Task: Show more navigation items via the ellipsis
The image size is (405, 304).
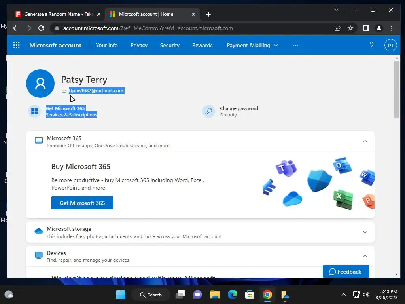Action: click(x=295, y=45)
